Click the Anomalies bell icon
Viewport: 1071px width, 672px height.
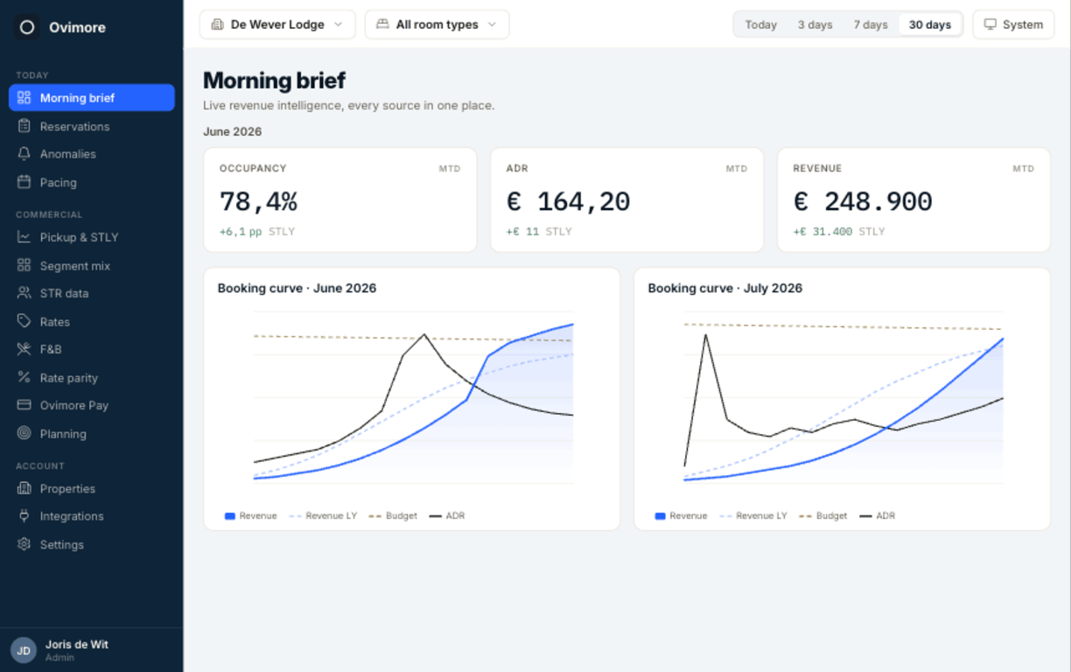(x=24, y=154)
